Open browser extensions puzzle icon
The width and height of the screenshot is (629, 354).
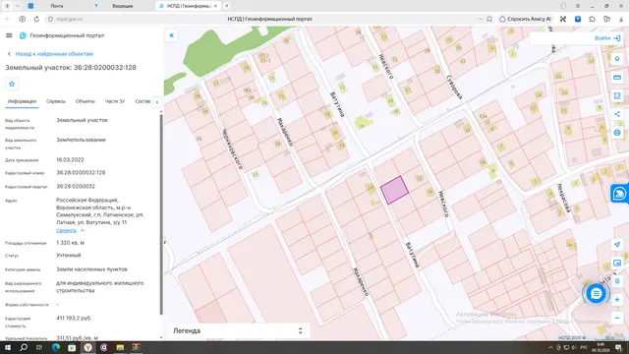click(592, 19)
